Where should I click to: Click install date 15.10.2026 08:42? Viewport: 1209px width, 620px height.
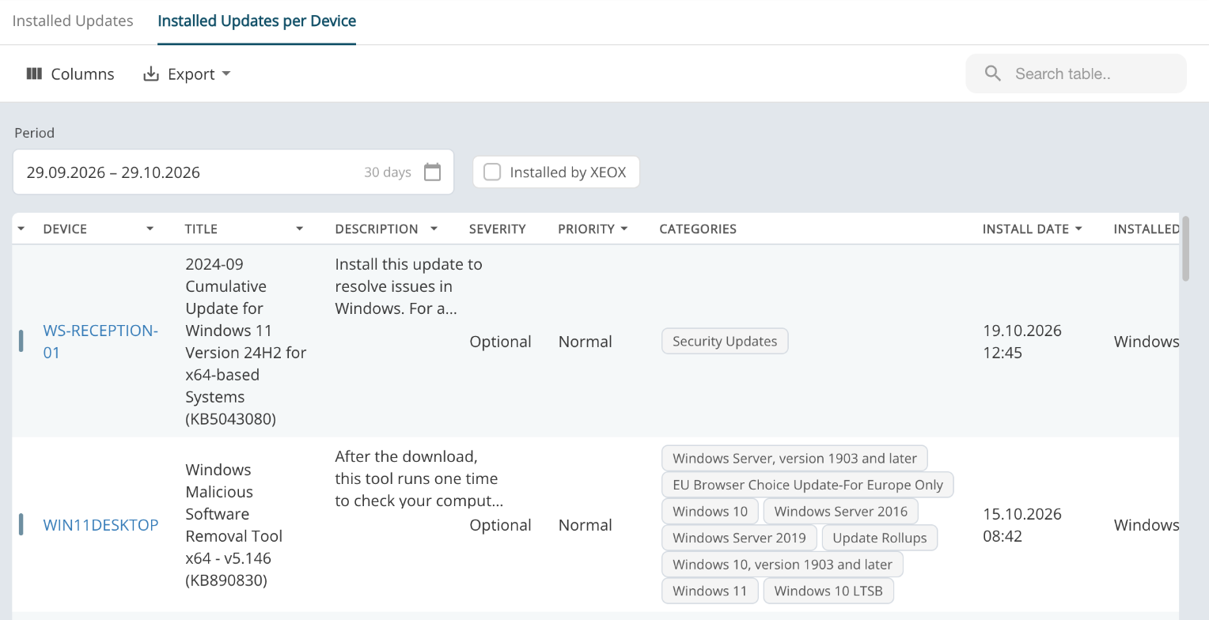[x=1022, y=525]
